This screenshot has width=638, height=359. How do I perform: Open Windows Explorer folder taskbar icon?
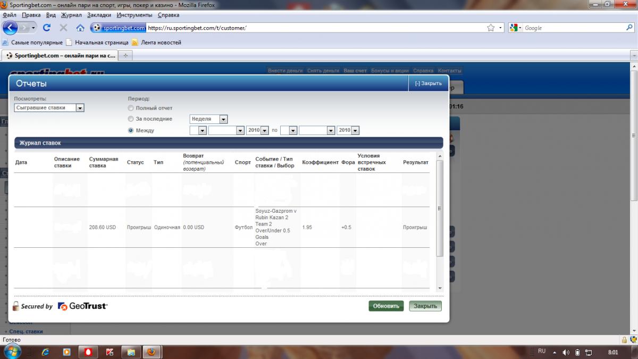pyautogui.click(x=130, y=352)
